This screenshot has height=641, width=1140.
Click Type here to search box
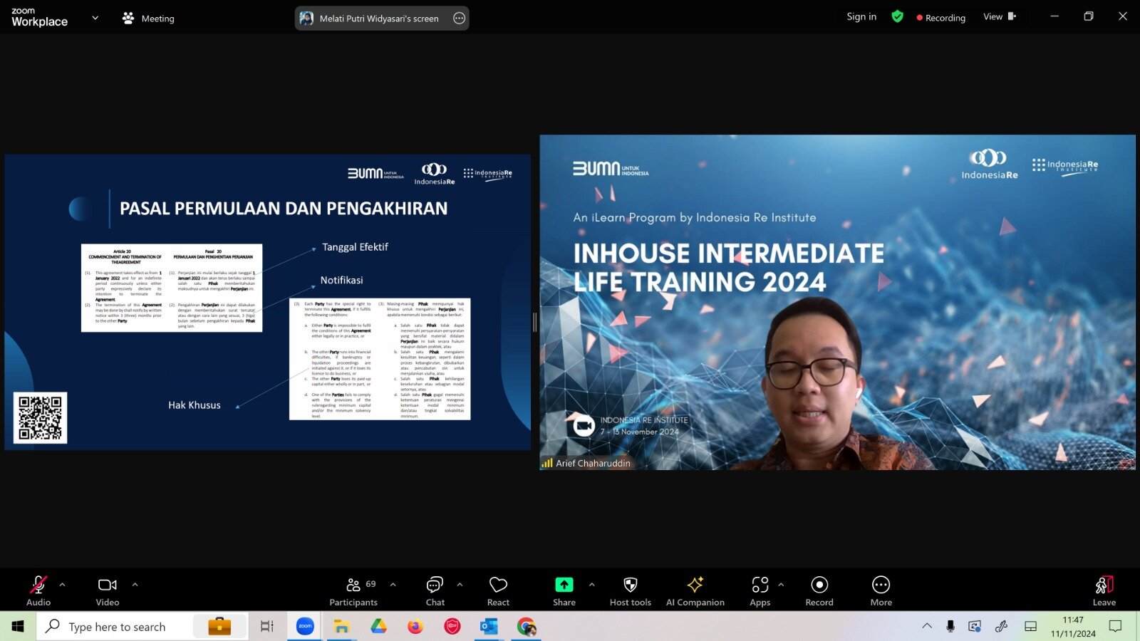pos(142,626)
